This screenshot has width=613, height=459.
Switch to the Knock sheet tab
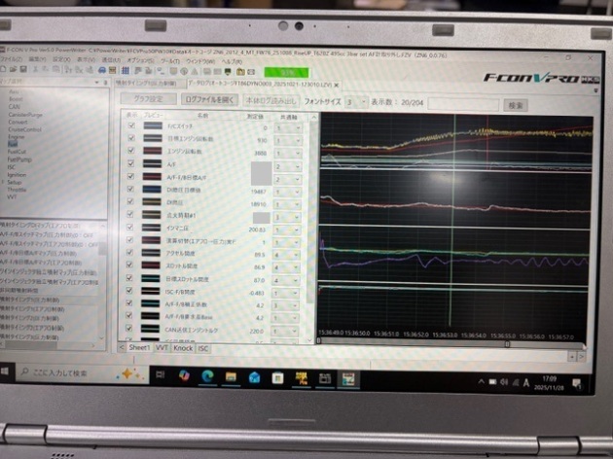(183, 347)
